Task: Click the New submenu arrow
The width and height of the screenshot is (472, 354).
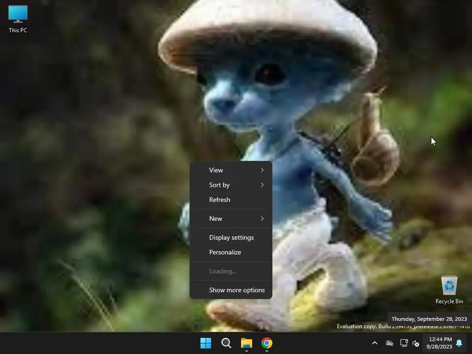Action: (x=262, y=218)
